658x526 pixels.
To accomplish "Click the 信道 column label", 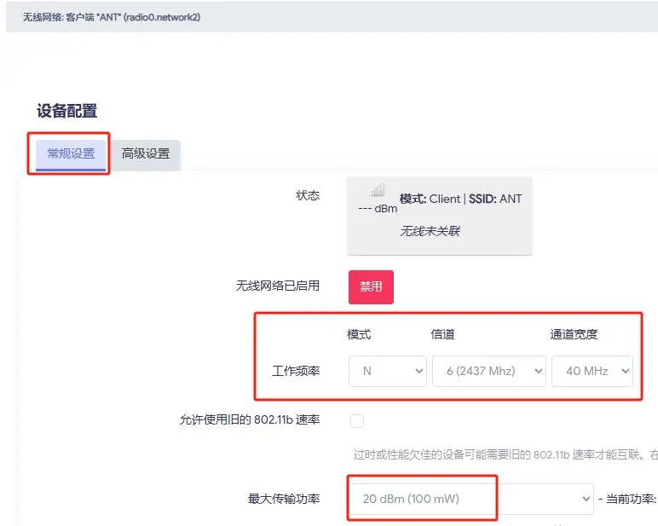I will tap(442, 334).
